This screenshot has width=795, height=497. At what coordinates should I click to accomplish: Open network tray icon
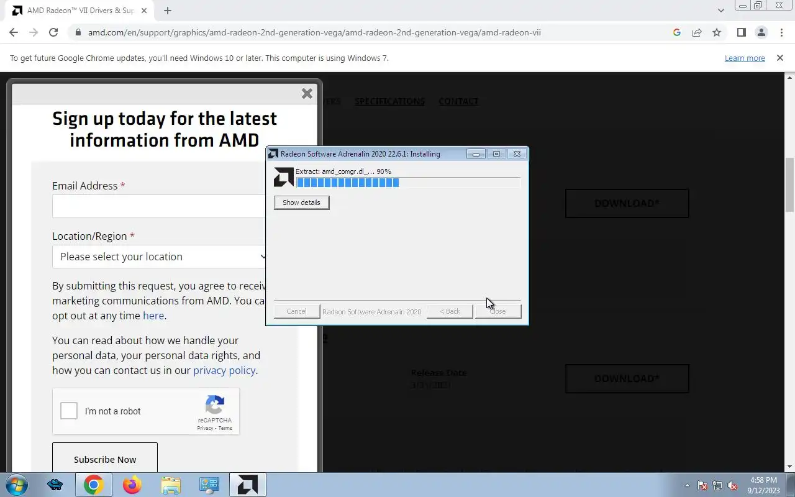[x=717, y=486]
